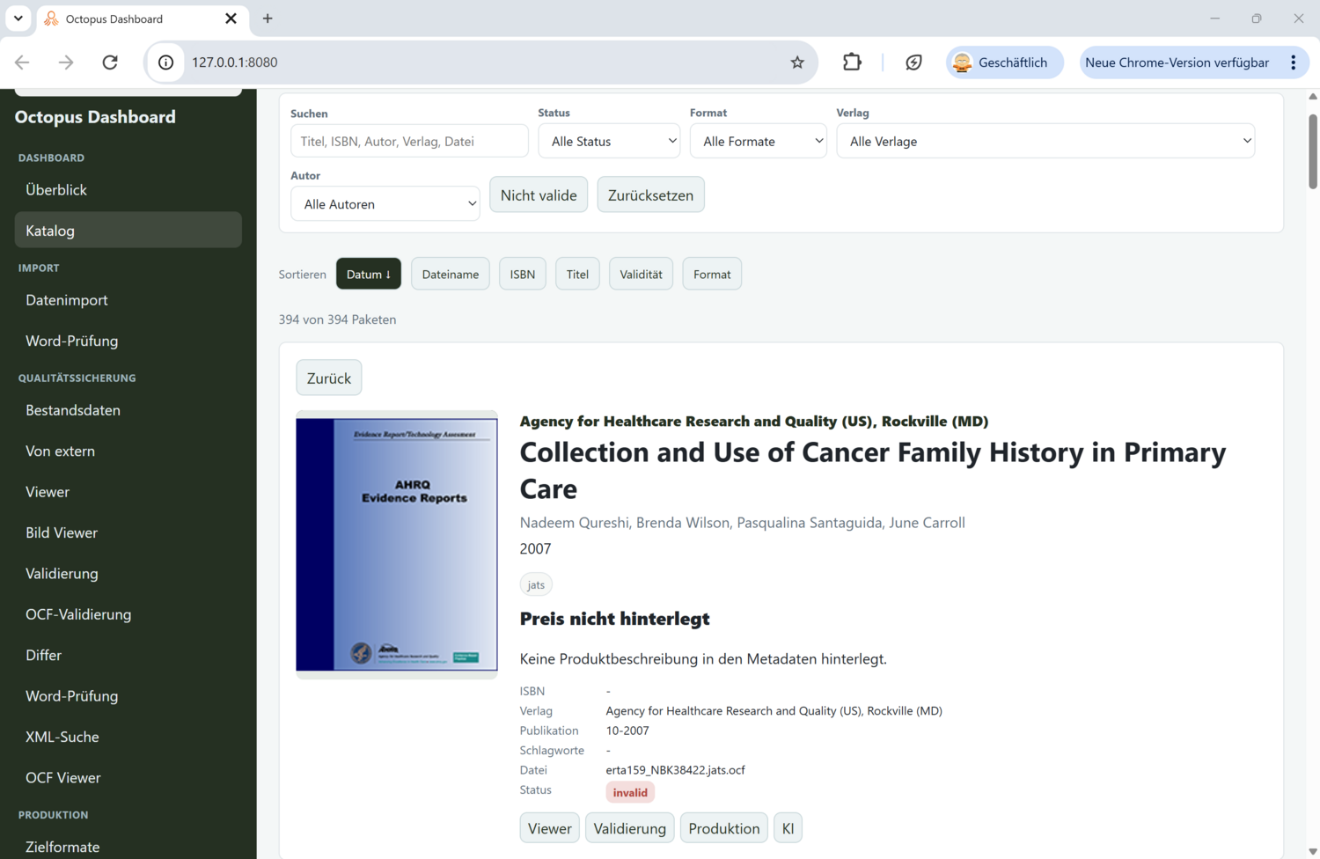Image resolution: width=1320 pixels, height=859 pixels.
Task: Sort packages by Datum
Action: pyautogui.click(x=369, y=274)
